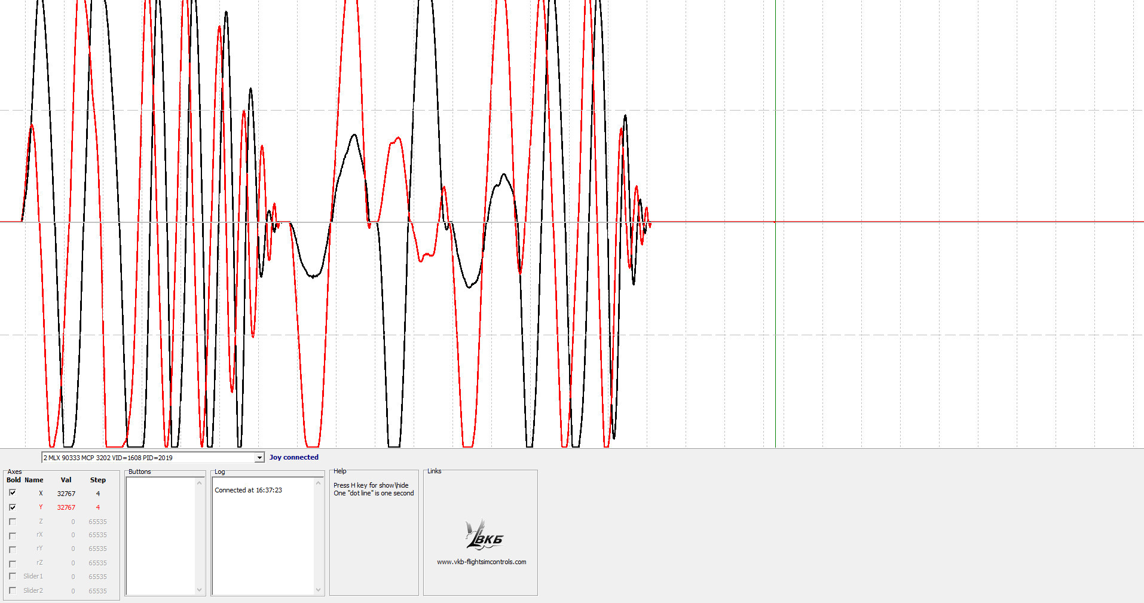Image resolution: width=1144 pixels, height=603 pixels.
Task: Click the red Y axis value 32767
Action: pyautogui.click(x=66, y=507)
